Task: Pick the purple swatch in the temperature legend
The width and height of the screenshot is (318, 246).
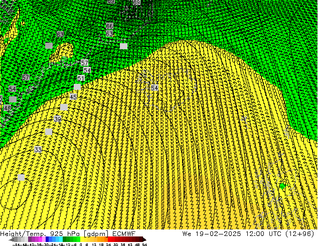Action: pyautogui.click(x=30, y=239)
